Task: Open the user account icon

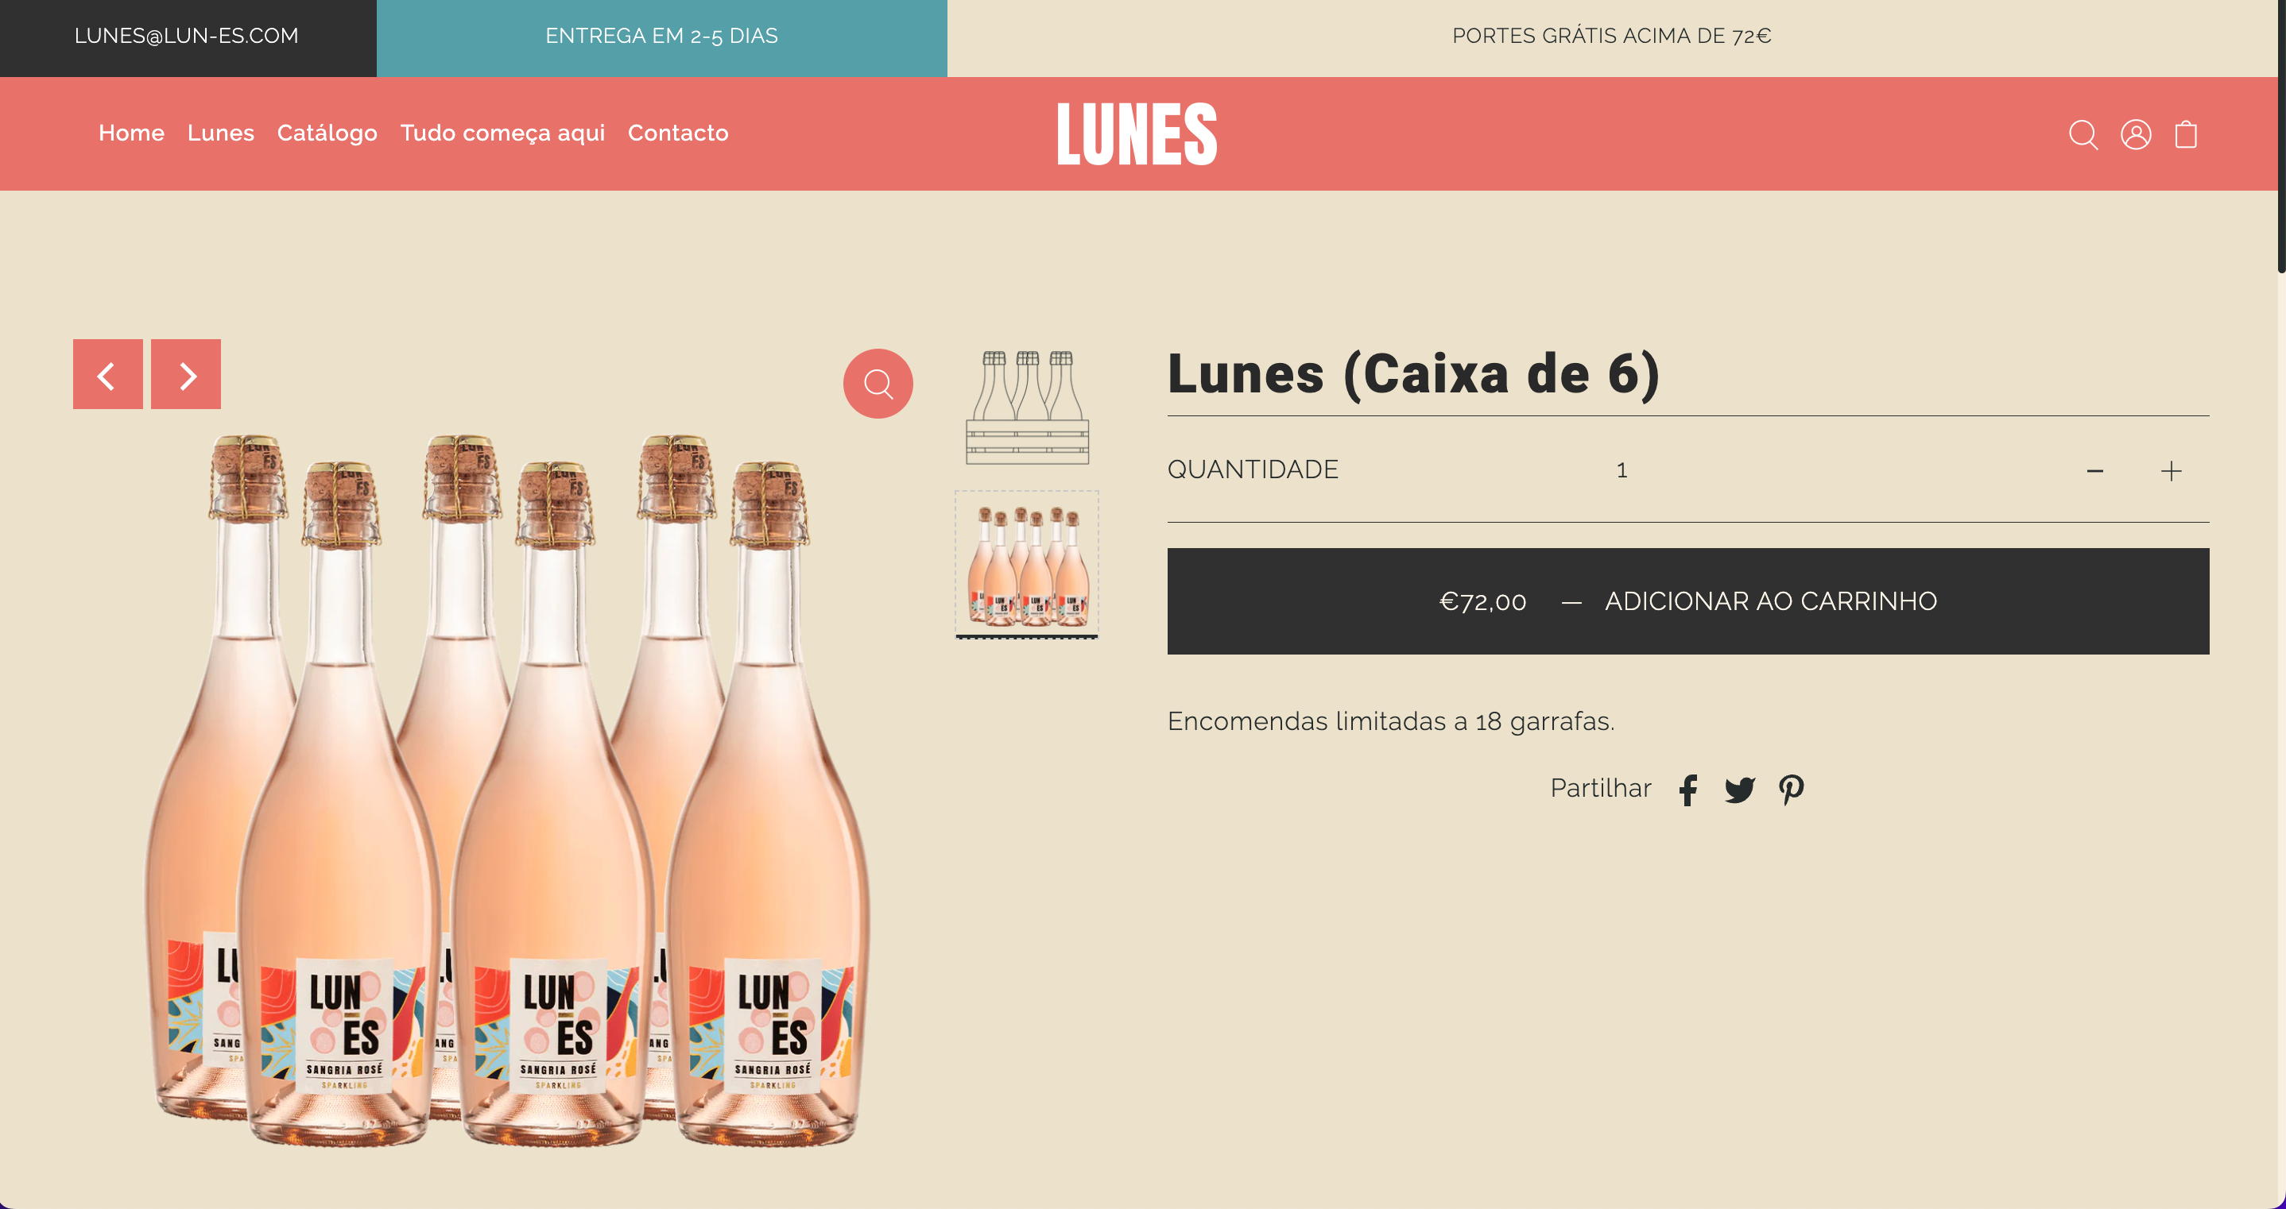Action: 2135,135
